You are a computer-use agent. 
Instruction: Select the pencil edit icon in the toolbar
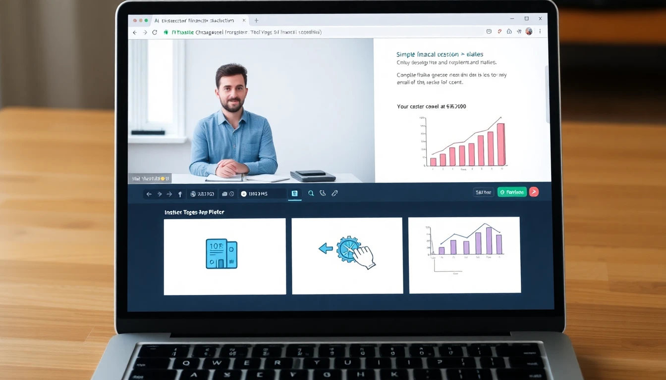tap(334, 193)
